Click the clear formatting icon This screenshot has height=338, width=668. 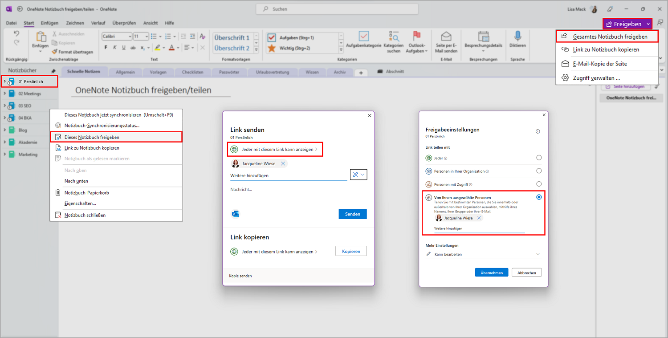203,37
